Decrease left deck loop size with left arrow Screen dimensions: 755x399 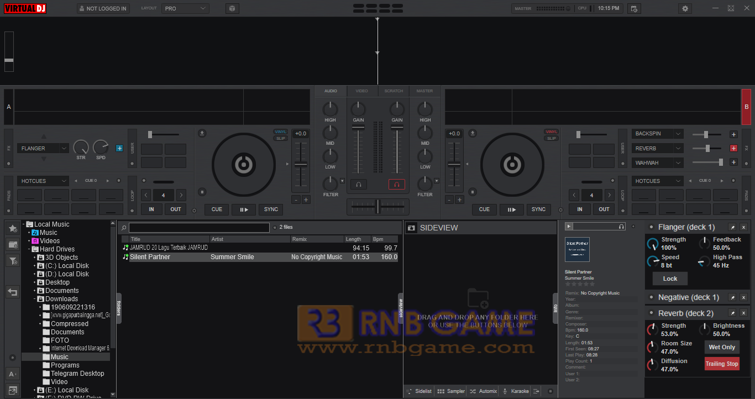click(146, 195)
